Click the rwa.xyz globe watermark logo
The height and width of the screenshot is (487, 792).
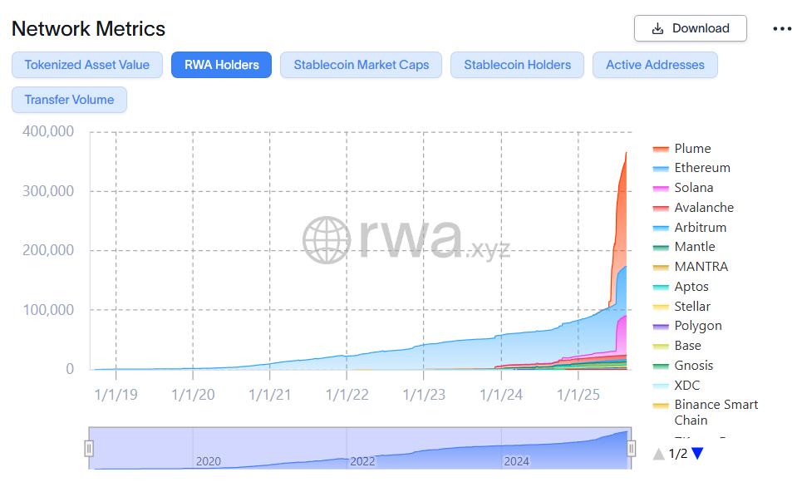(327, 240)
